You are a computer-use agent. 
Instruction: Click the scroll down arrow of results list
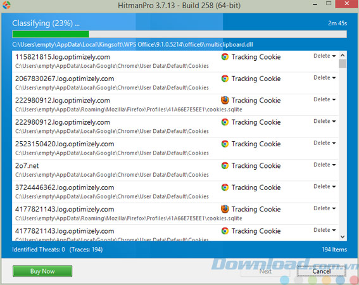point(343,237)
